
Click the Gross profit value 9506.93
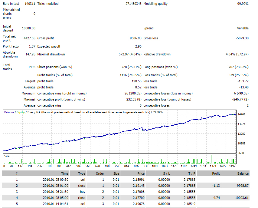[136, 38]
